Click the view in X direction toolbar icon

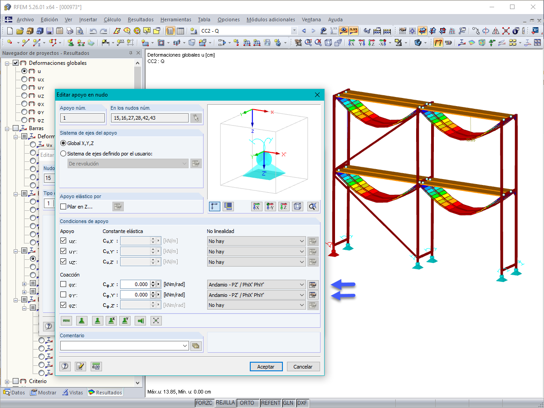pyautogui.click(x=352, y=43)
